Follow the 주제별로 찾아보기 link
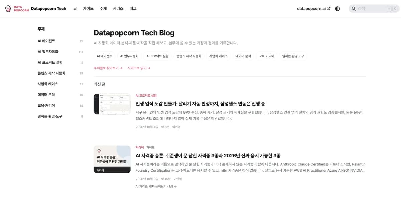 click(x=108, y=68)
